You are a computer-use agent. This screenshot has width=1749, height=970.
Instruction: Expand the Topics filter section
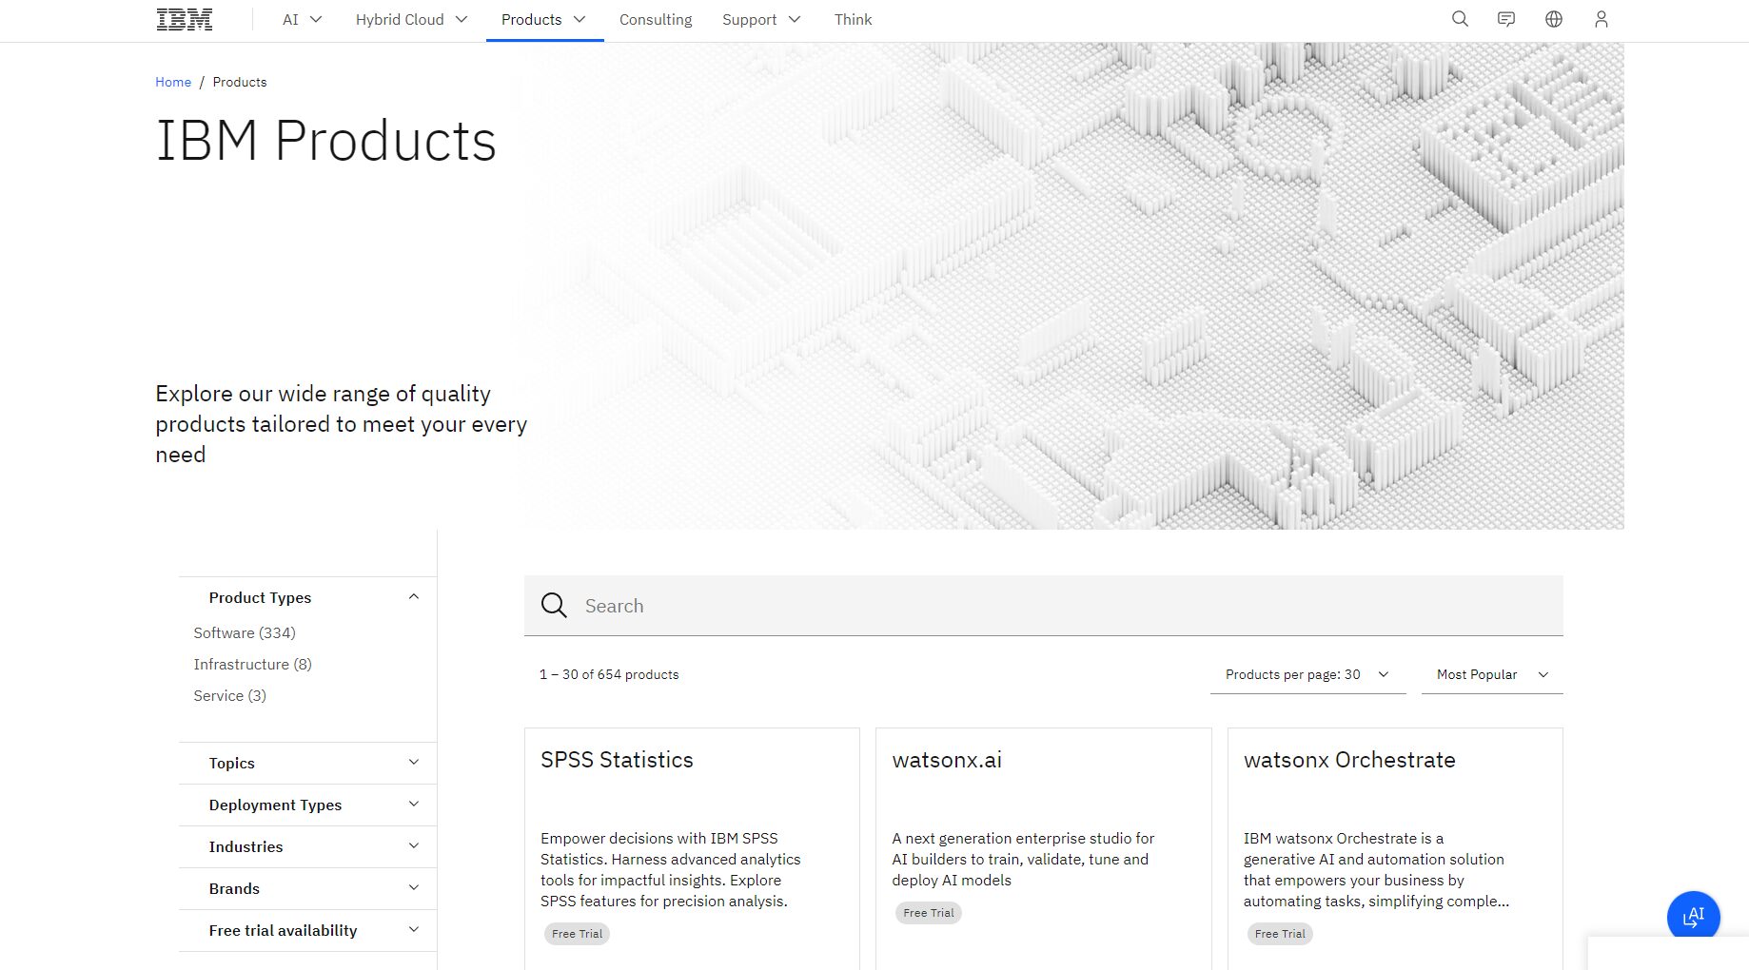(x=413, y=763)
